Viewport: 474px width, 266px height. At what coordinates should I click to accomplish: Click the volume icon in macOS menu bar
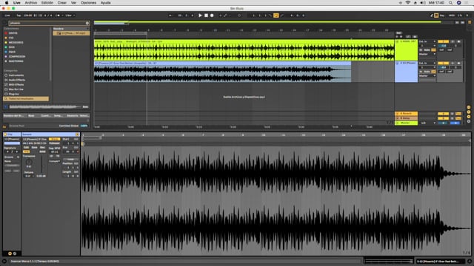[x=423, y=3]
